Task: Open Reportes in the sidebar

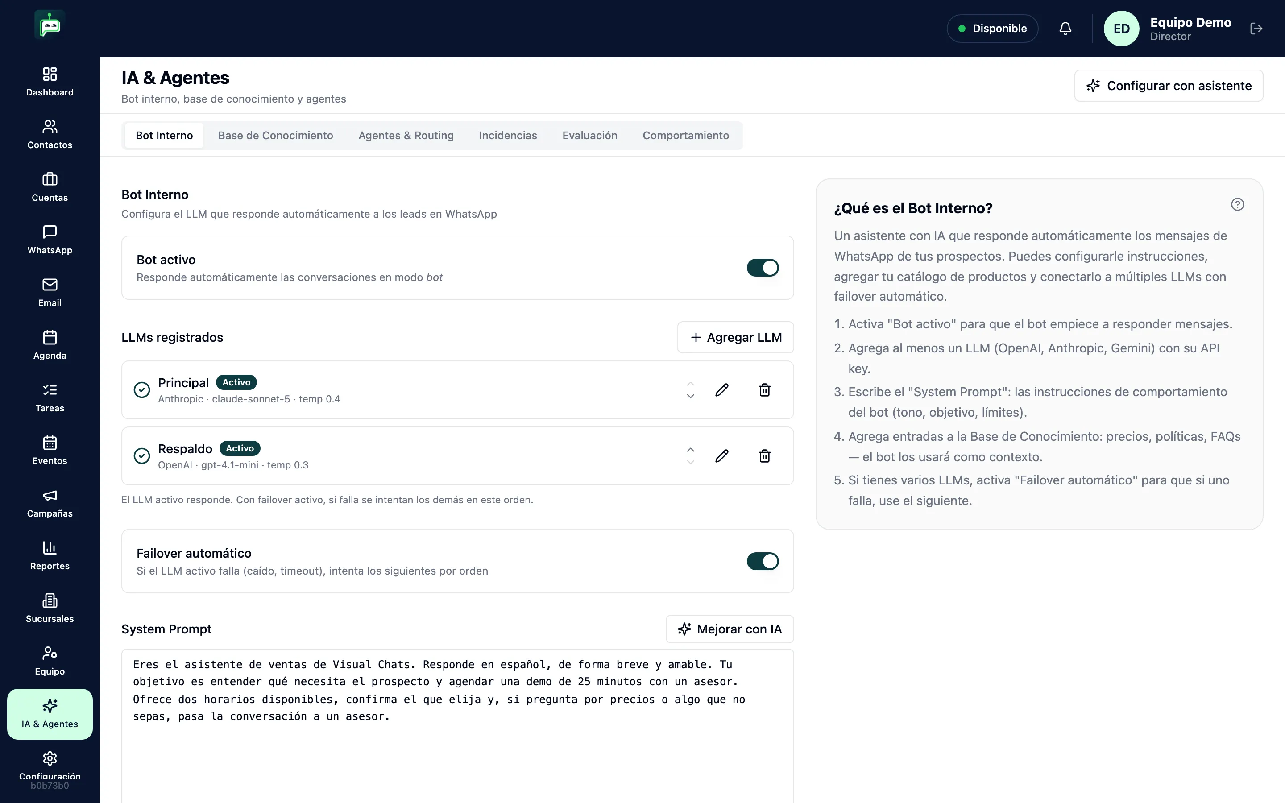Action: click(x=50, y=555)
